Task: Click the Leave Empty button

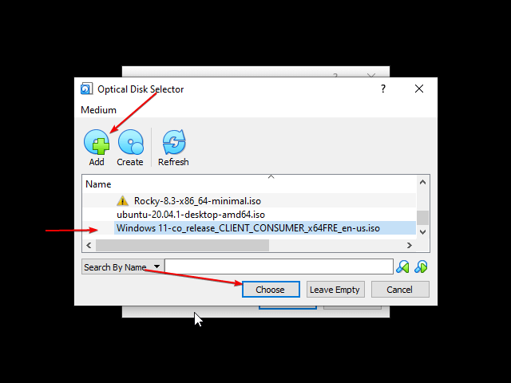Action: (x=335, y=289)
